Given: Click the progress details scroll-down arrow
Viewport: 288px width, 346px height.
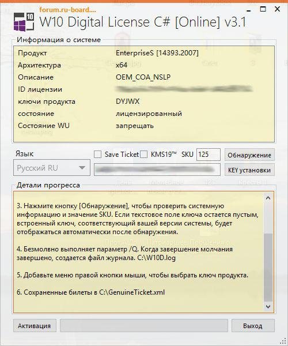Looking at the screenshot, I should pos(268,306).
